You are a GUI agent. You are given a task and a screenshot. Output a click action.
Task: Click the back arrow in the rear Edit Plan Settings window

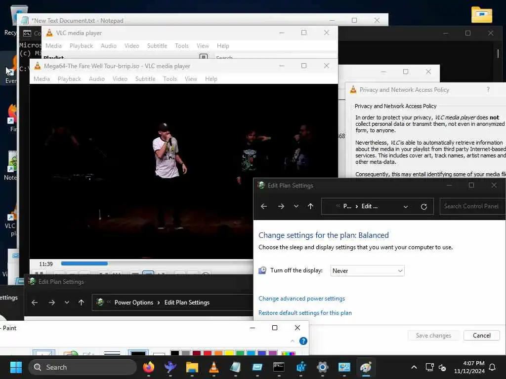(35, 303)
